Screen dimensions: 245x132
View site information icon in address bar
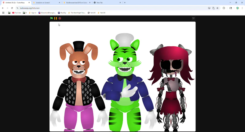pyautogui.click(x=17, y=8)
